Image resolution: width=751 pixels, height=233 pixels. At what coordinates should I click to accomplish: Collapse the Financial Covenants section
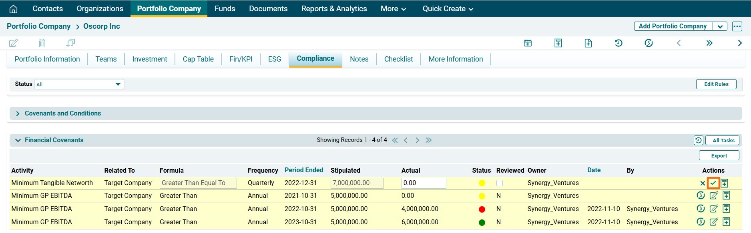[18, 140]
